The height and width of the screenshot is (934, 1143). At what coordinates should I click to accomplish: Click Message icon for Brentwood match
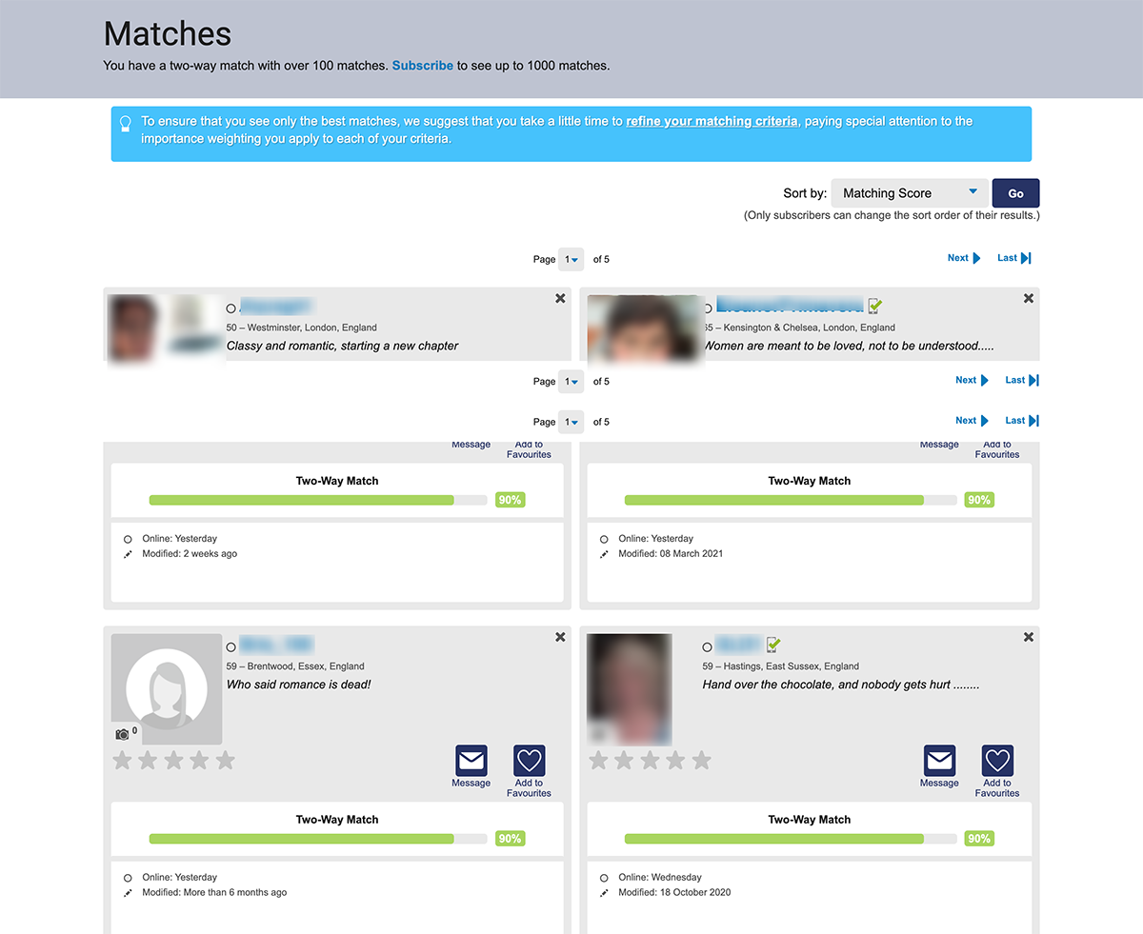pyautogui.click(x=471, y=761)
